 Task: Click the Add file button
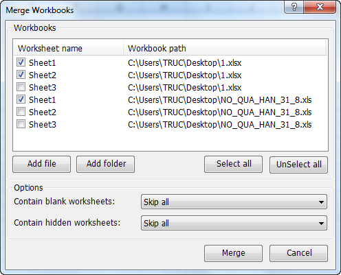(x=42, y=164)
